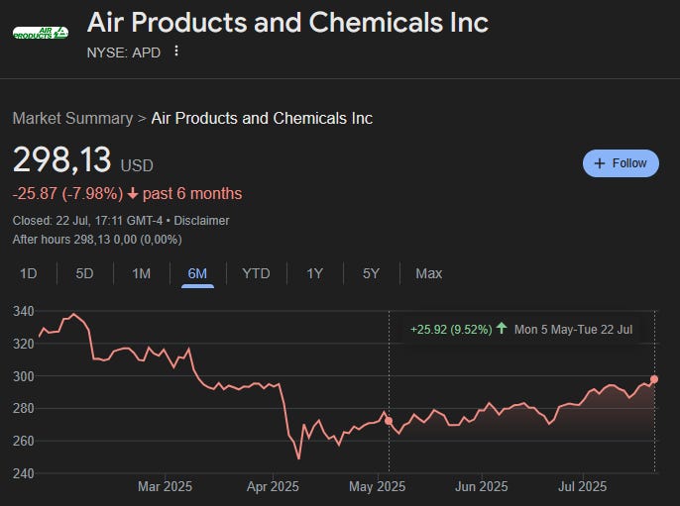Screen dimensions: 680x506
Task: Show year-to-date with YTD tab
Action: pyautogui.click(x=256, y=273)
